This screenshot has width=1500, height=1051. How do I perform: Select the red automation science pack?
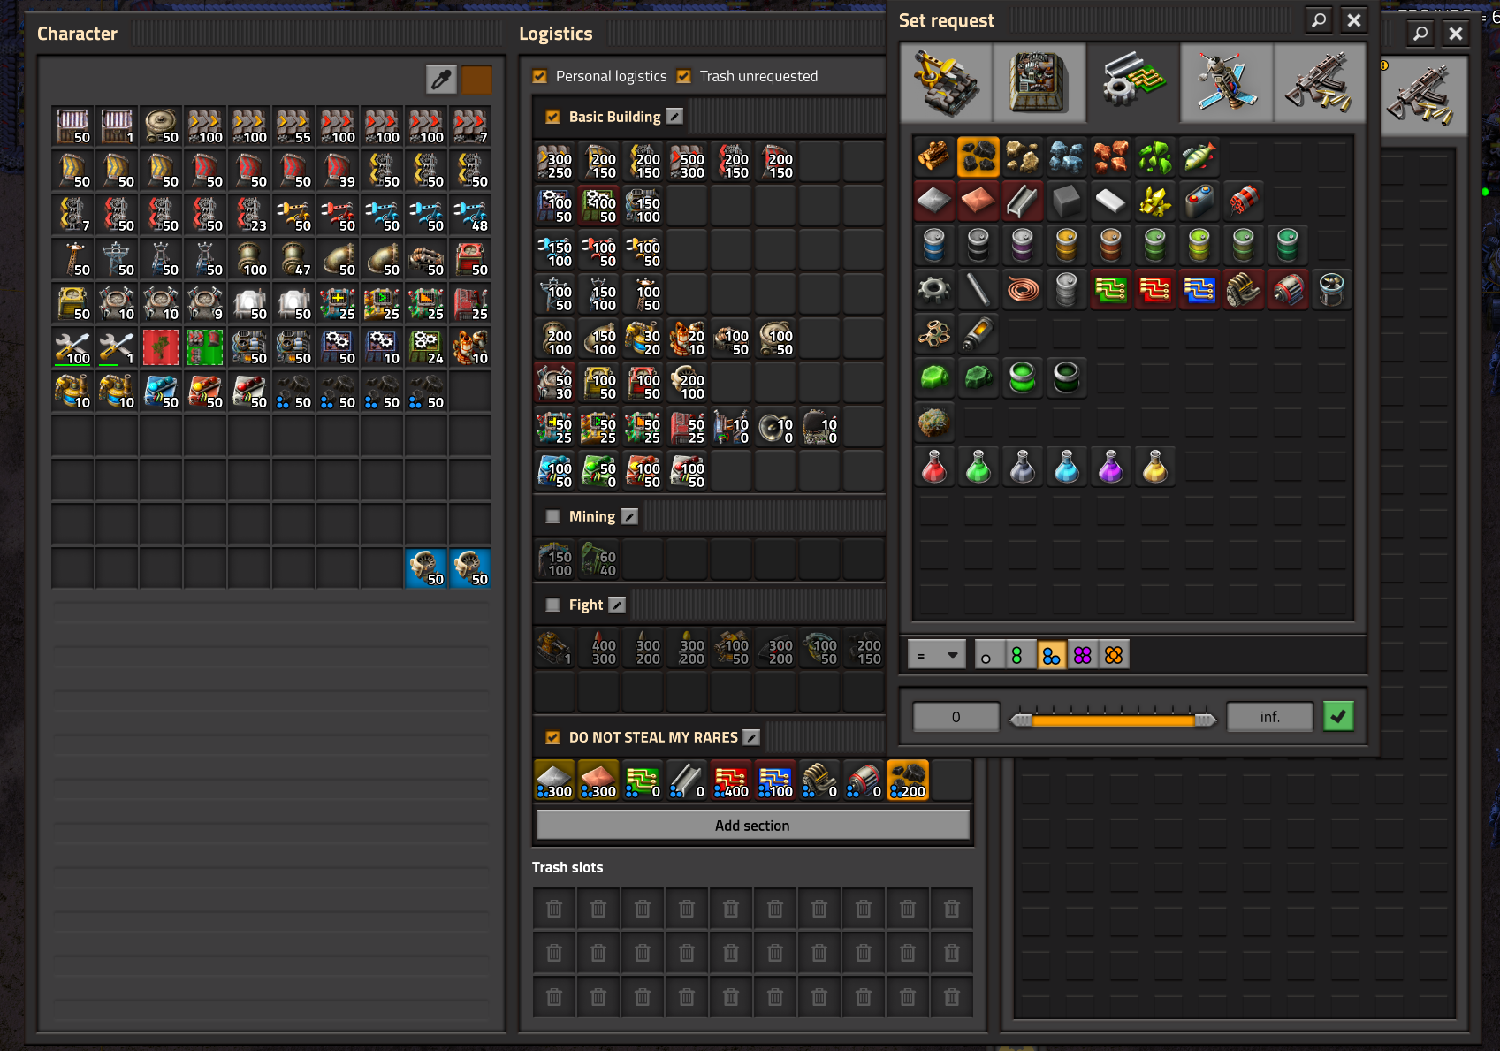934,467
